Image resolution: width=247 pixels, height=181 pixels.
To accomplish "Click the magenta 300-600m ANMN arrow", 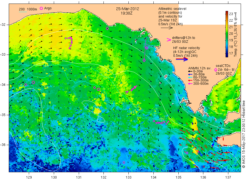I will pos(190,84).
